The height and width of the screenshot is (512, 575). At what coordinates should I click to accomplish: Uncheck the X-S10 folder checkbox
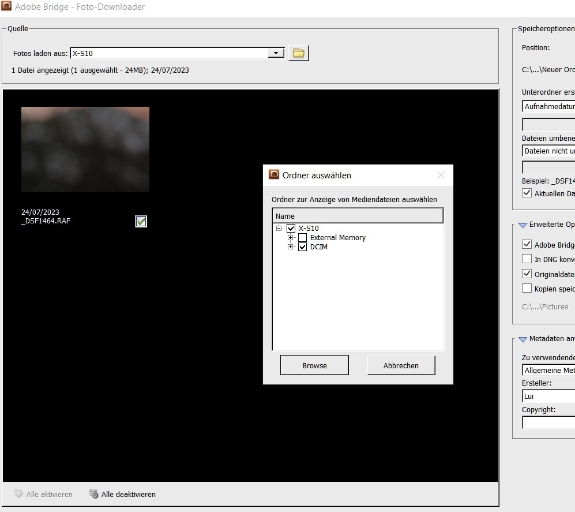pos(291,228)
